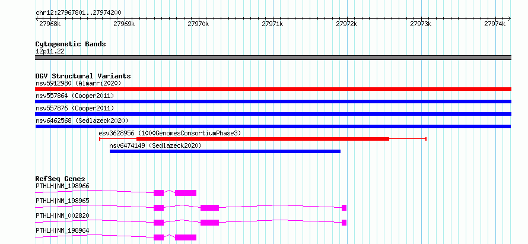The image size is (528, 244).
Task: Click the Cytogenetic Bands track title
Action: [71, 44]
